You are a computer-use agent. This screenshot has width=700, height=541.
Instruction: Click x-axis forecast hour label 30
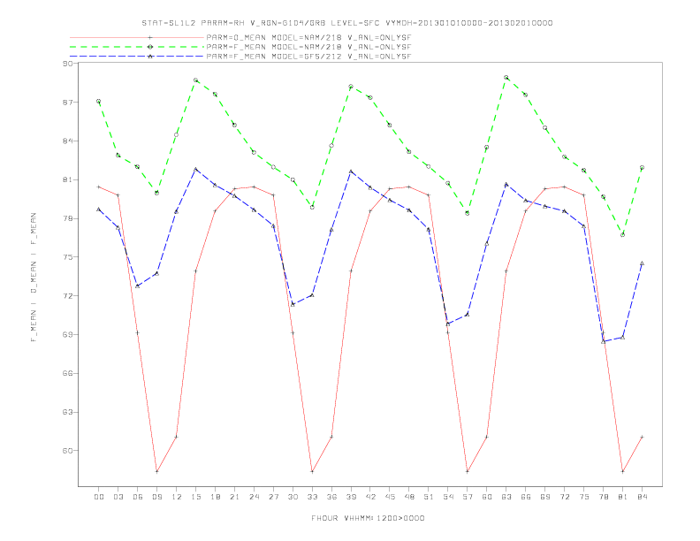pyautogui.click(x=293, y=497)
